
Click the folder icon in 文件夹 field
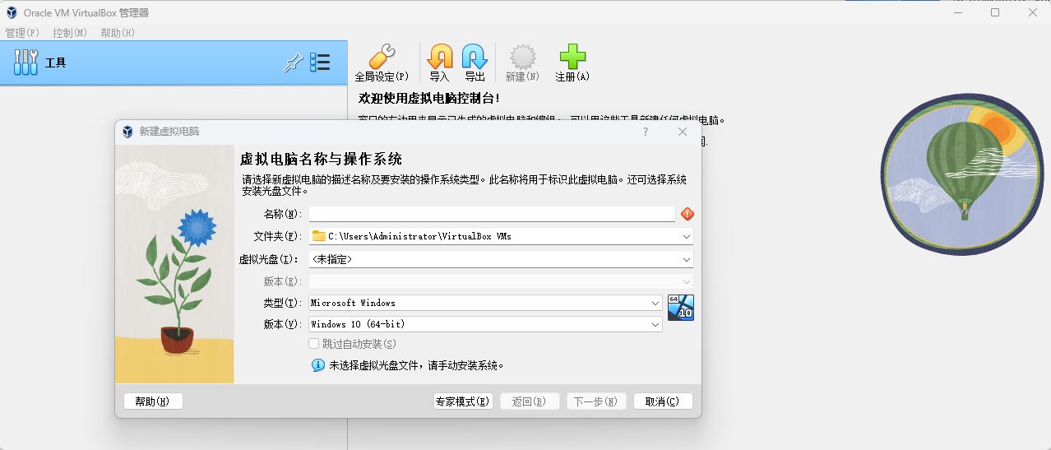(x=319, y=236)
